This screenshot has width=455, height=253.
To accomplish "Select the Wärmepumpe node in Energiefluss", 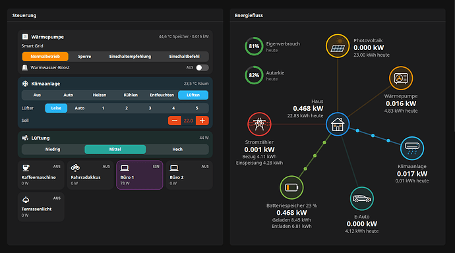I will coord(401,78).
